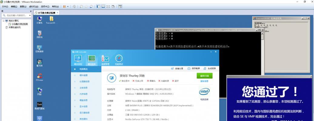Select the 控制面板 desktop icon
This screenshot has width=314, height=121.
click(39, 49)
